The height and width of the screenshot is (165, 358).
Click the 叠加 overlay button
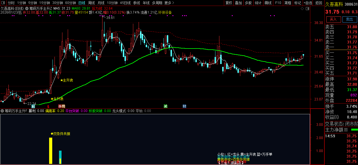click(239, 3)
